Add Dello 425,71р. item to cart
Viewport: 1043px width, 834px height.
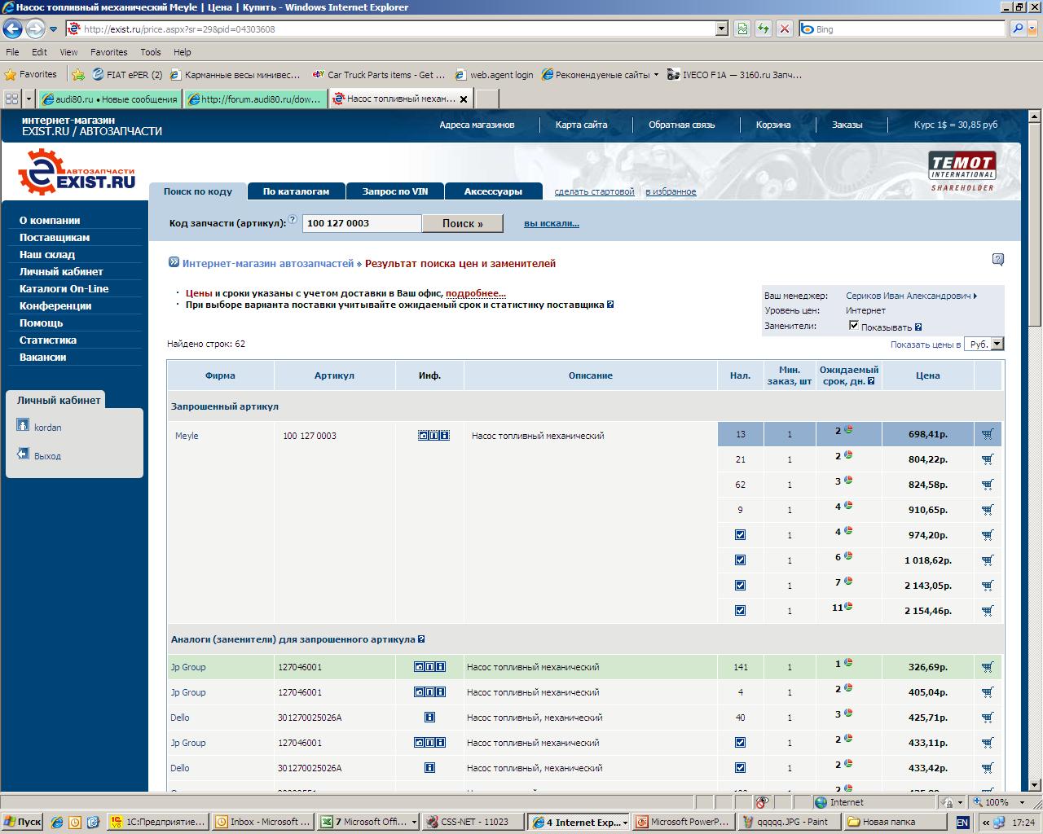[988, 718]
